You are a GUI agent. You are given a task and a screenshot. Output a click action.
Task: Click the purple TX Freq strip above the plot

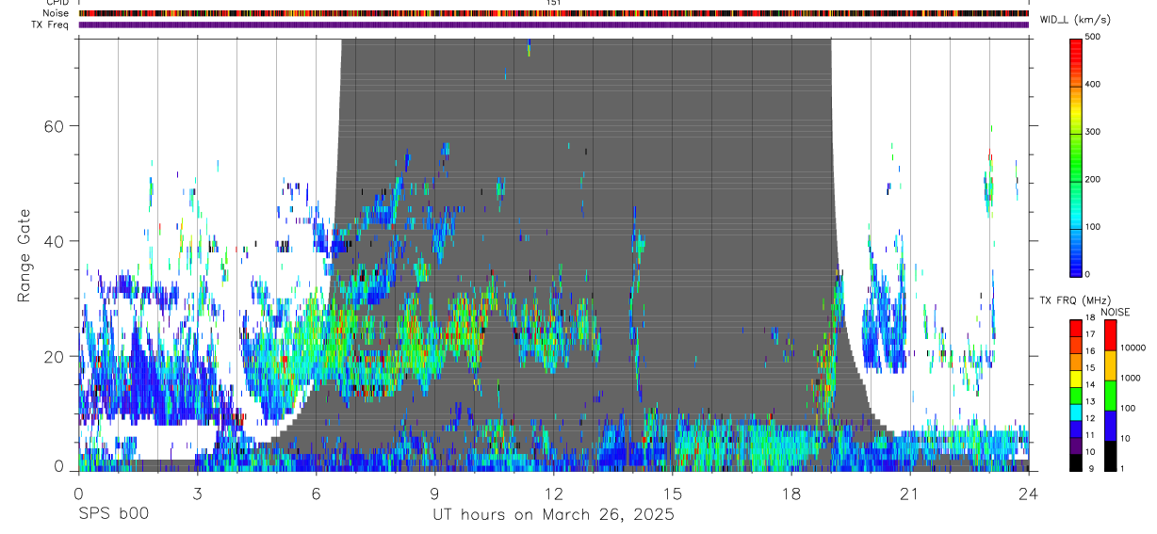(x=554, y=24)
